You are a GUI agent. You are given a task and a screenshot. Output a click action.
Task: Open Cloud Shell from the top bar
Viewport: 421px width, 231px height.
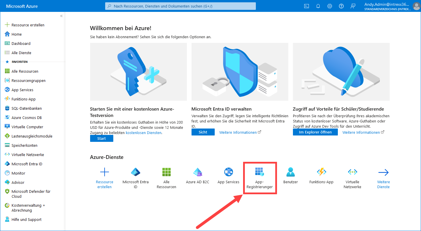pos(307,6)
